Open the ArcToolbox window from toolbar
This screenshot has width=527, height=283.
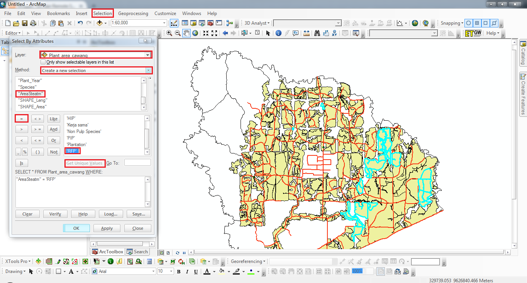[x=210, y=23]
